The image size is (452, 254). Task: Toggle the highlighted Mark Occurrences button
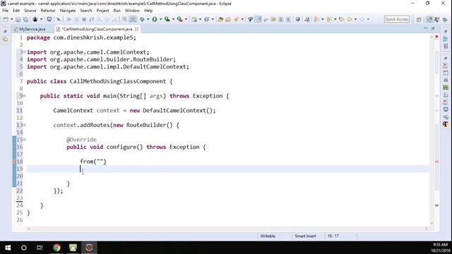tap(258, 19)
